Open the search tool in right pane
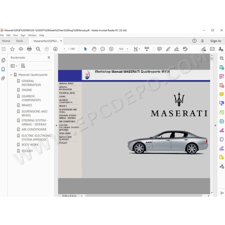225x225 pixels. point(221,58)
